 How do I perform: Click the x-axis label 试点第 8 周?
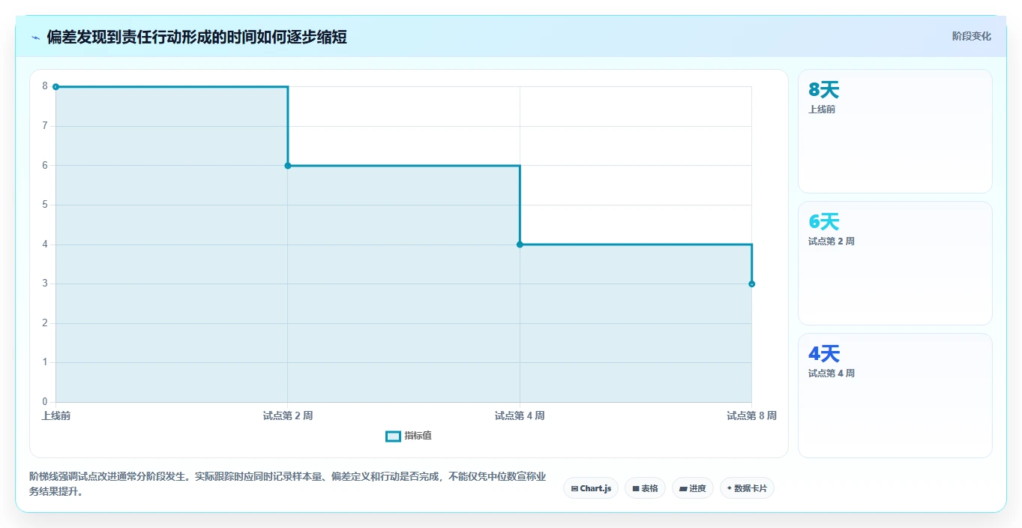751,415
